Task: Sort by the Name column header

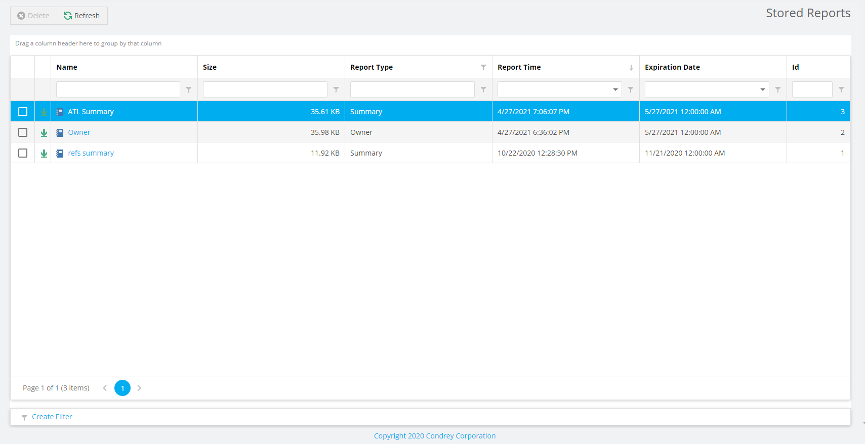Action: (x=67, y=67)
